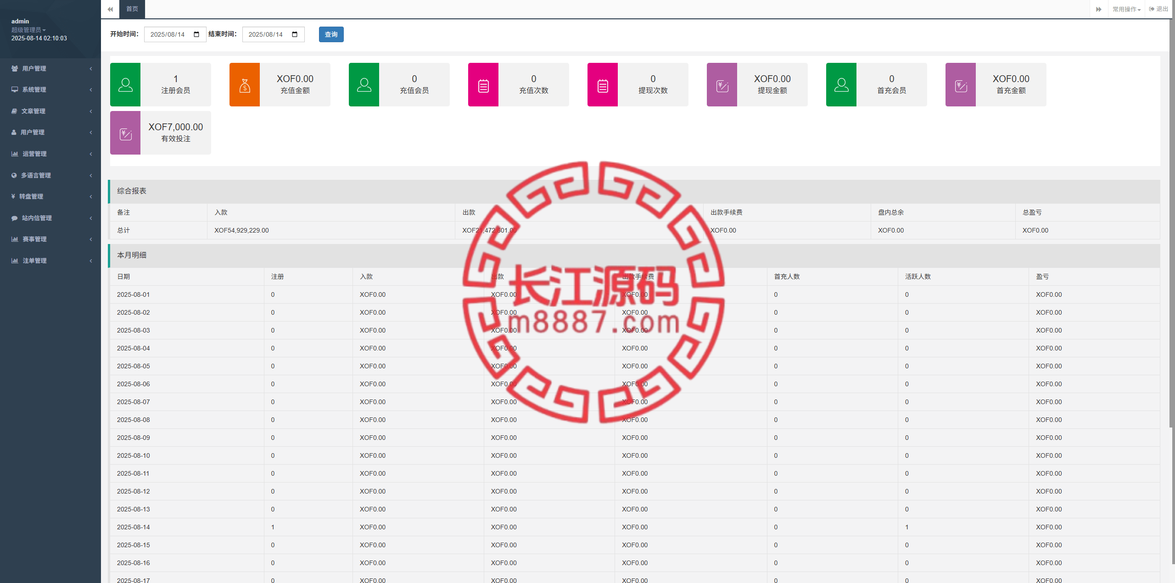This screenshot has height=583, width=1175.
Task: Click the chart icon beside 赛事管理
Action: pos(15,239)
